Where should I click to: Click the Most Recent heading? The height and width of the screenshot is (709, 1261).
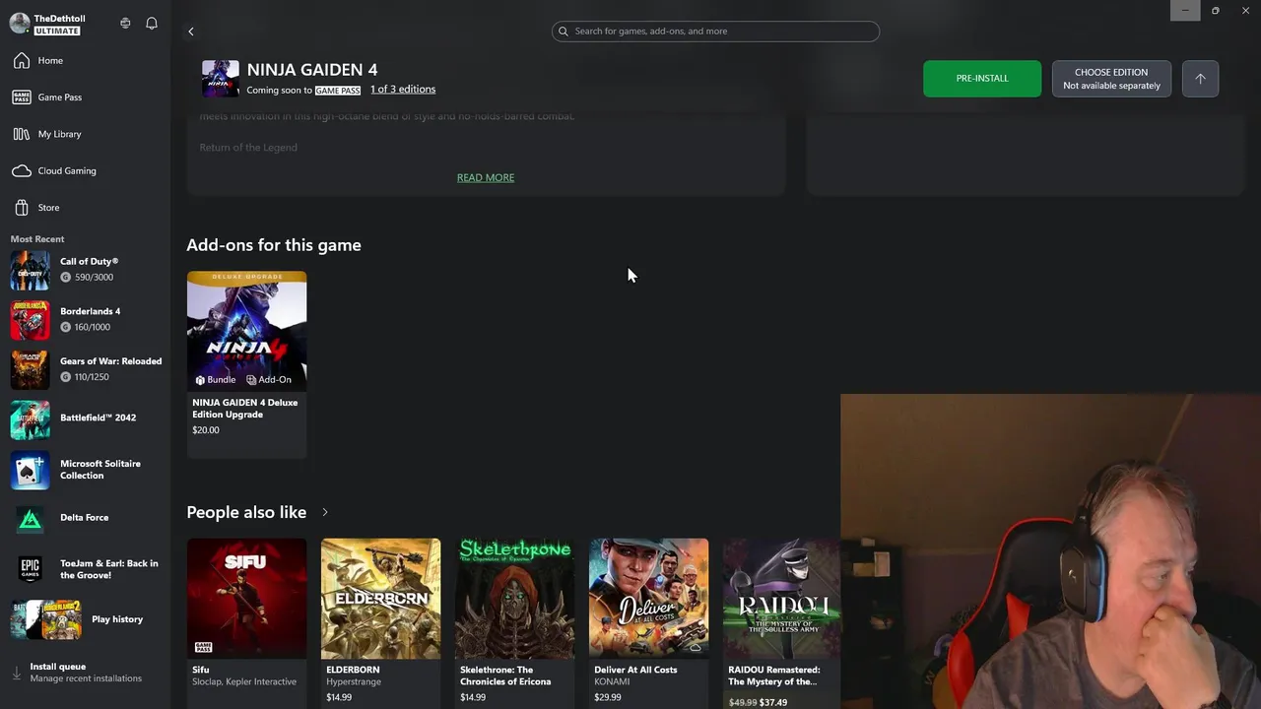click(37, 239)
